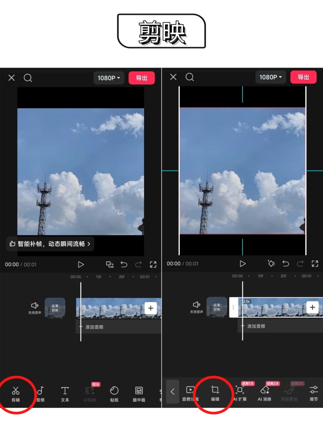
Task: Tap the 10f ruler mark in right timeline
Action: pyautogui.click(x=260, y=276)
